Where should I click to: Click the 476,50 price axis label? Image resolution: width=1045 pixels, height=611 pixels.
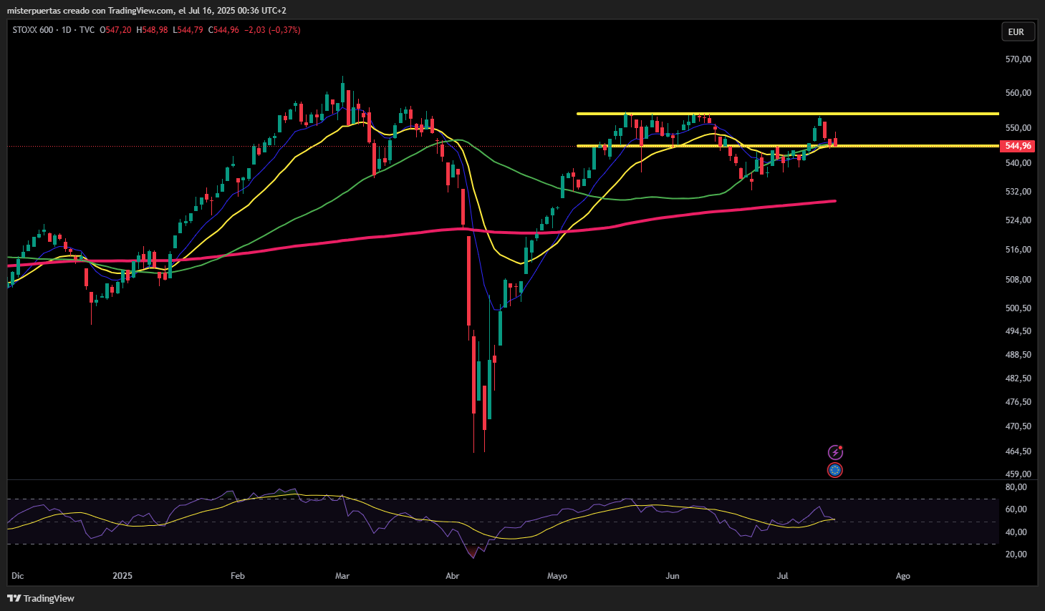click(1018, 402)
